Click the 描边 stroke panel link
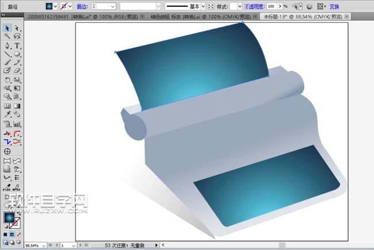Viewport: 374px width, 250px height. click(x=82, y=7)
